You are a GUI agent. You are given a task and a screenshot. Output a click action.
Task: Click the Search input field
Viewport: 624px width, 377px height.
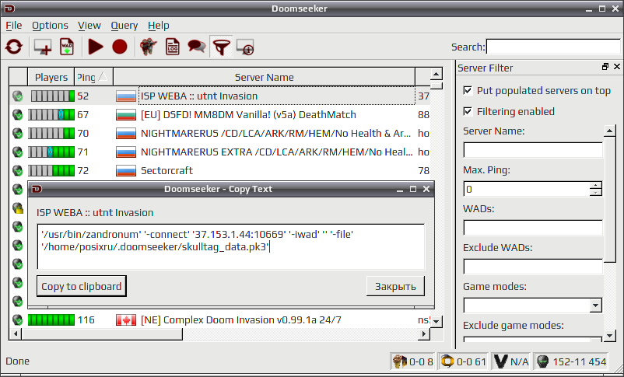point(553,47)
